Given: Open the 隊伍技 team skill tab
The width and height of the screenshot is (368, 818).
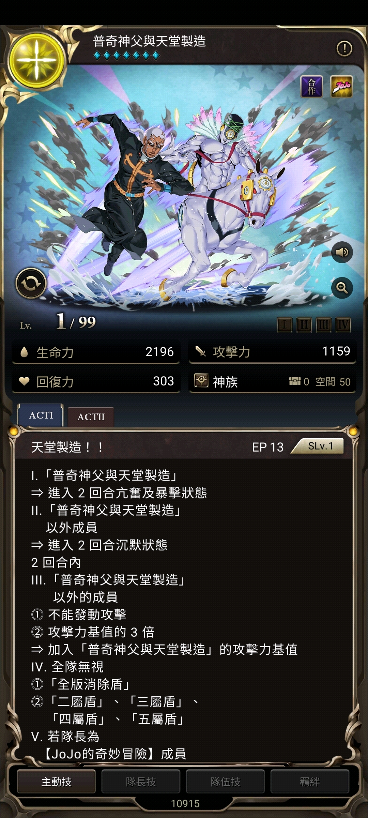Looking at the screenshot, I should click(225, 782).
